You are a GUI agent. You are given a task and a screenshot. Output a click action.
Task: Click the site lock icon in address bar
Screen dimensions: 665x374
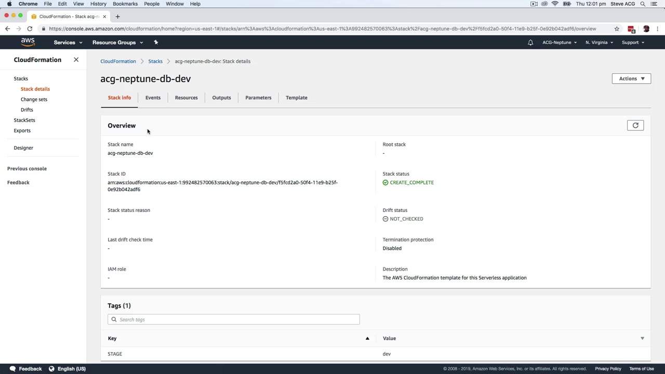coord(44,29)
